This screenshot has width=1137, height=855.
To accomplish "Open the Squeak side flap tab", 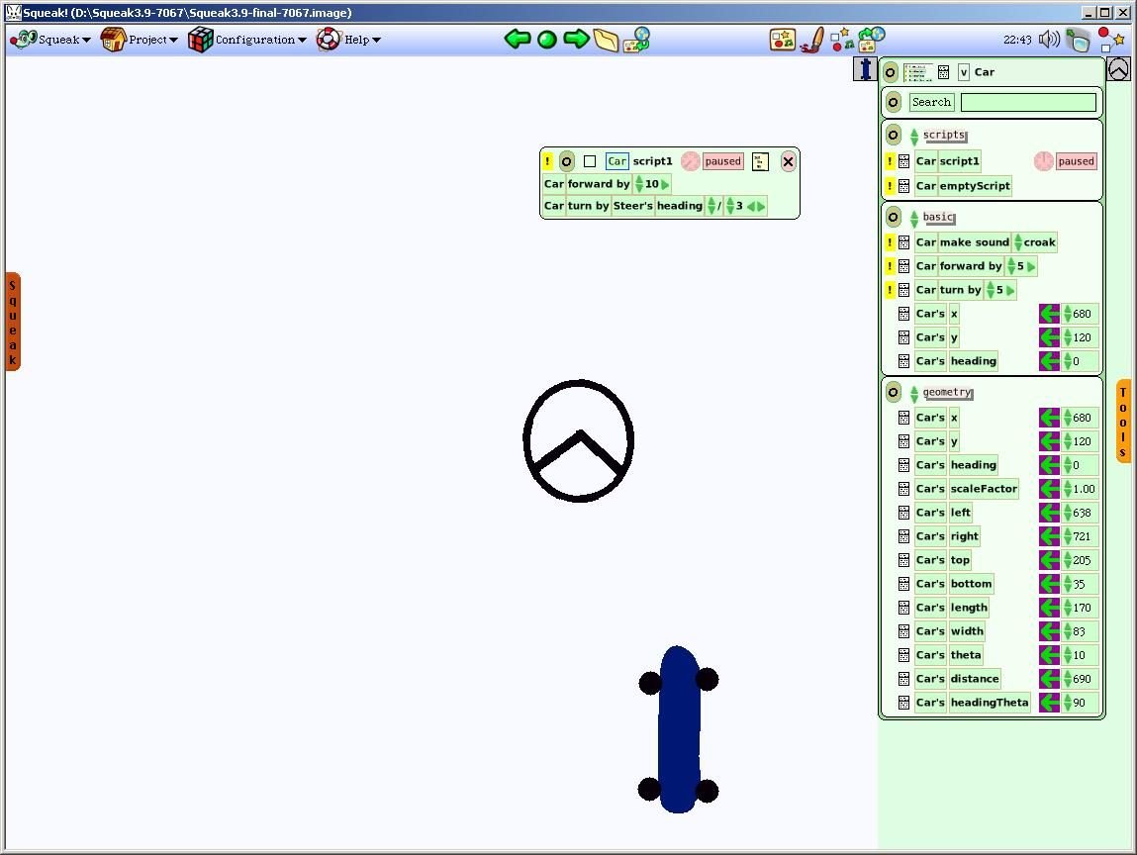I will click(13, 322).
